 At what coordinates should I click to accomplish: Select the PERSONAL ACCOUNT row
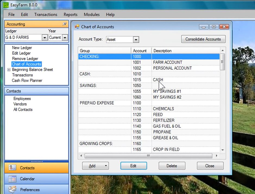click(149, 68)
